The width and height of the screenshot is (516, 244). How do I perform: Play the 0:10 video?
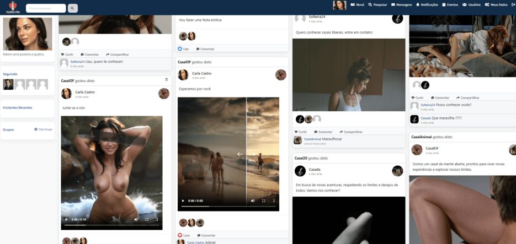click(x=66, y=219)
